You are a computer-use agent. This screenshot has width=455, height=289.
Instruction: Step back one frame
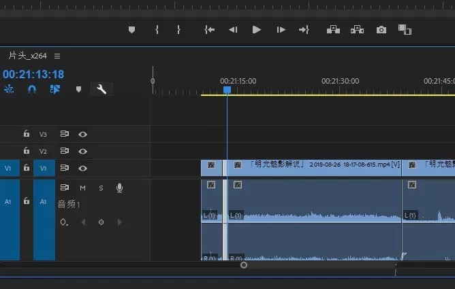(233, 29)
